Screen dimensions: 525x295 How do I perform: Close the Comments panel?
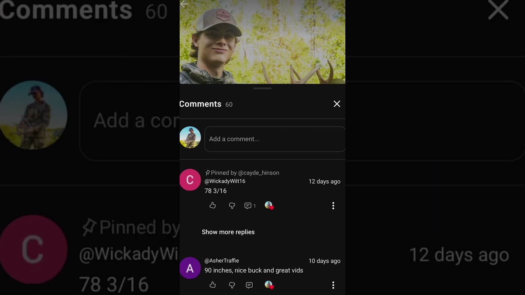(x=337, y=104)
